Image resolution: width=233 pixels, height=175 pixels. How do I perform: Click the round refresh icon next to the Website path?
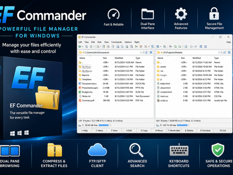tap(225, 52)
